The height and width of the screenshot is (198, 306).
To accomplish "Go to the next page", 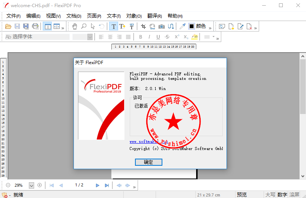I will tap(97, 185).
